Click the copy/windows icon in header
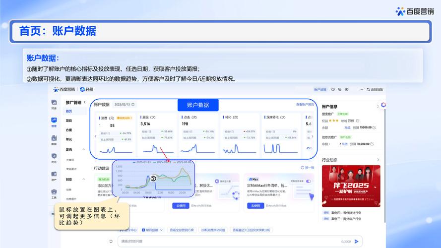 [x=340, y=89]
